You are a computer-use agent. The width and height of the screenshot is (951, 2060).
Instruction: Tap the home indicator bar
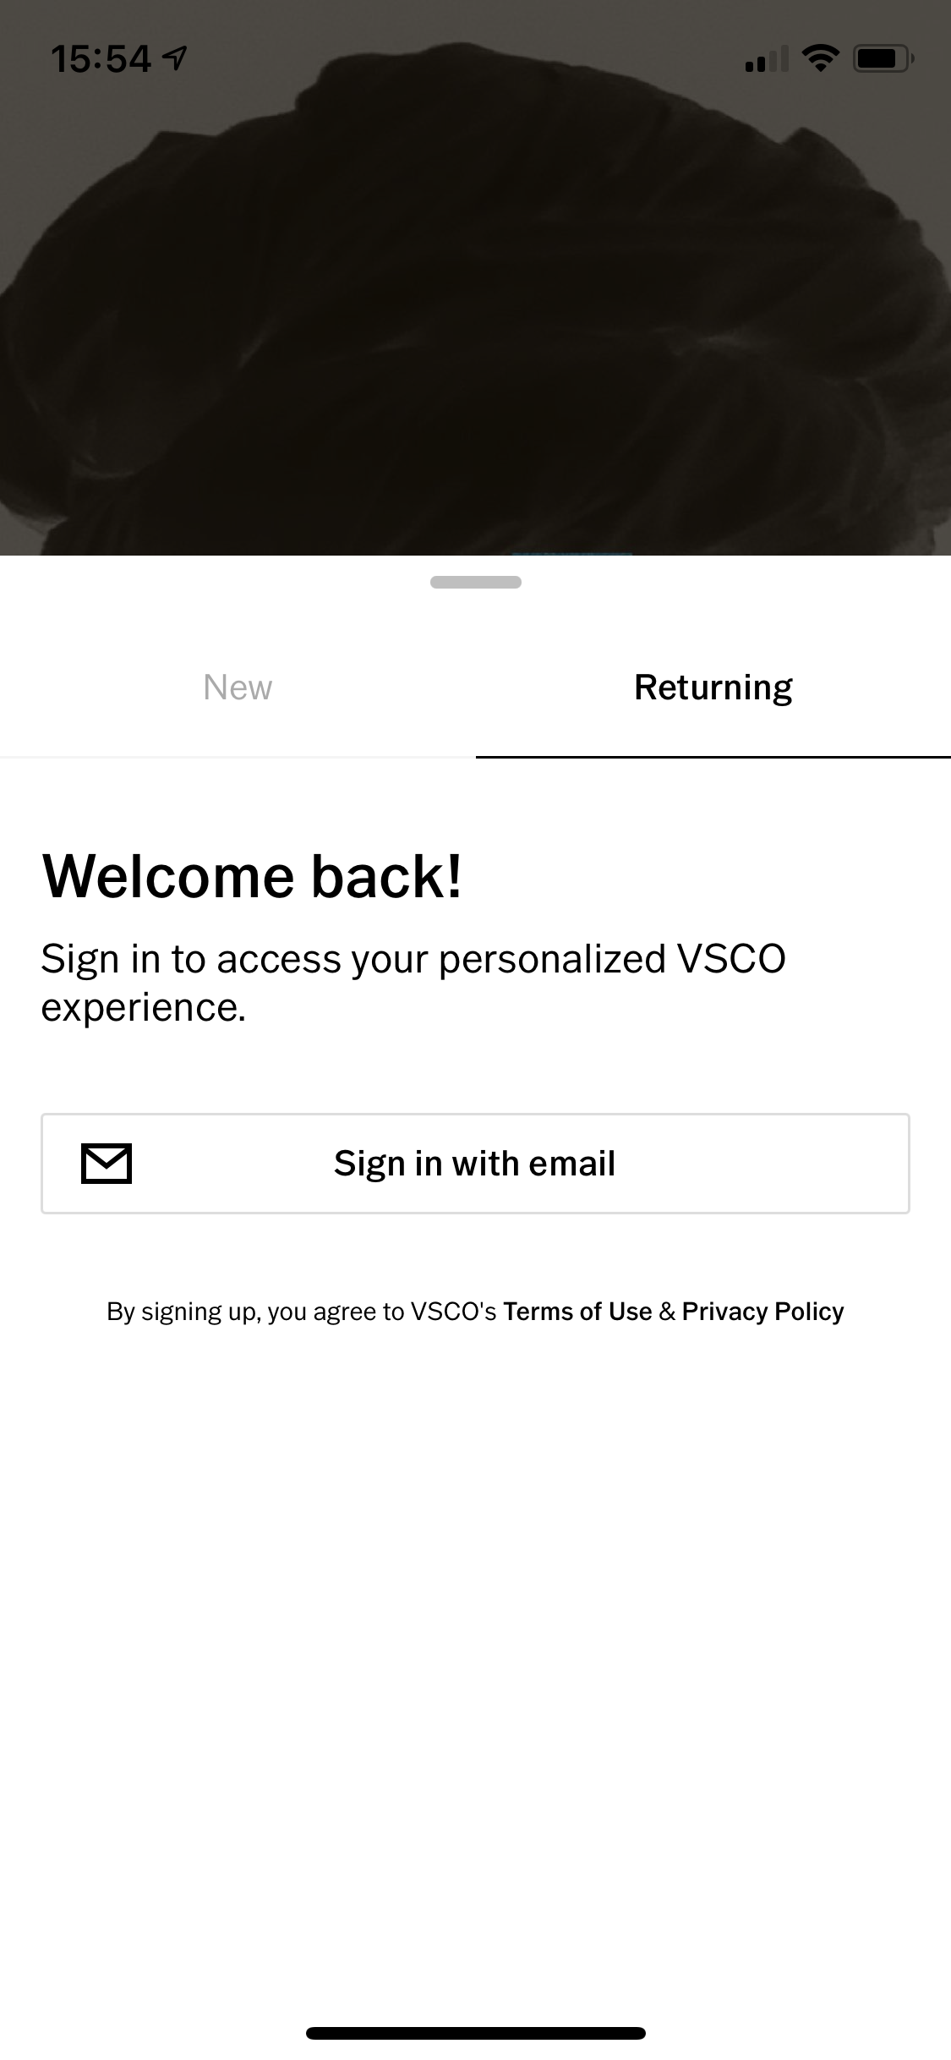(x=475, y=2033)
